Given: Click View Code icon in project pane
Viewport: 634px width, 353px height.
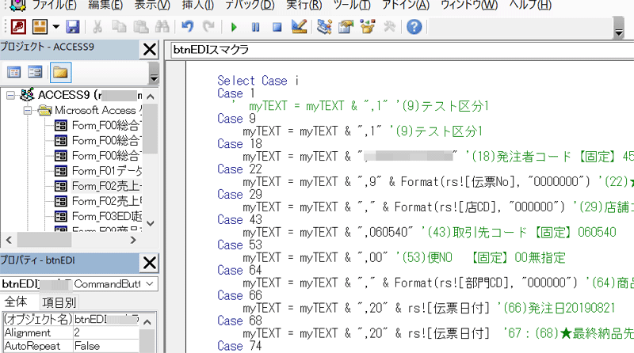Looking at the screenshot, I should [14, 73].
